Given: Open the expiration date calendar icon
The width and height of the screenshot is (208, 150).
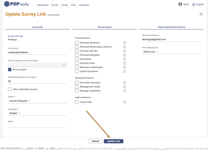Looking at the screenshot, I should (x=64, y=65).
